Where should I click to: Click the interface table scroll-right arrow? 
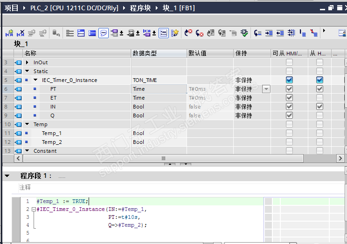(340, 158)
